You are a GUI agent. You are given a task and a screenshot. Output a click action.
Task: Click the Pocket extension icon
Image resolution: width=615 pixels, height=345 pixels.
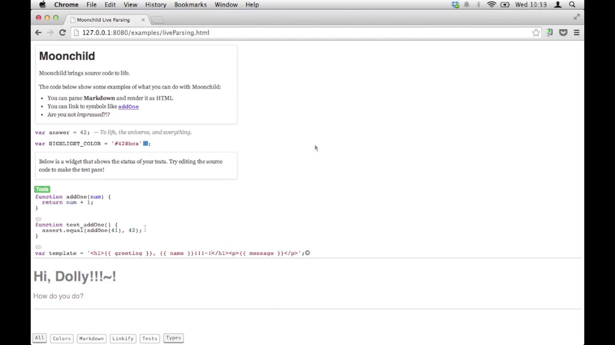pyautogui.click(x=563, y=32)
